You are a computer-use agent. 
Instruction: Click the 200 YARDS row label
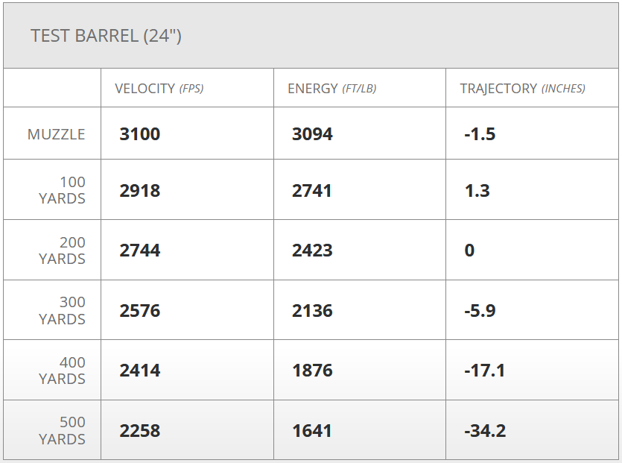pos(63,251)
